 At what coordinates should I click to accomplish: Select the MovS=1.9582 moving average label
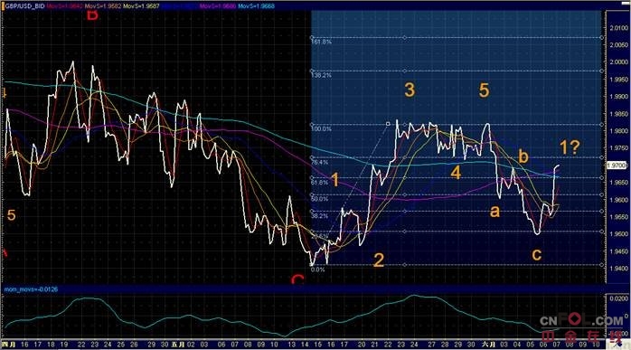click(x=103, y=6)
